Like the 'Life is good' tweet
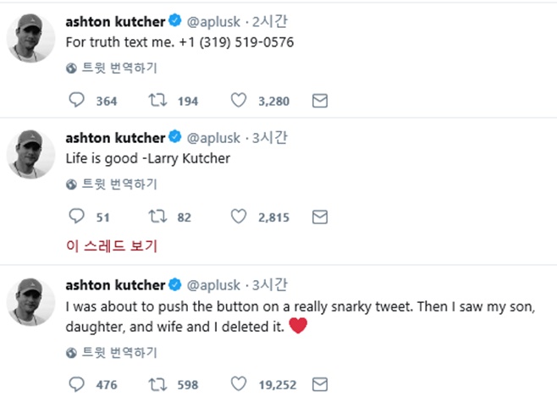 [240, 217]
